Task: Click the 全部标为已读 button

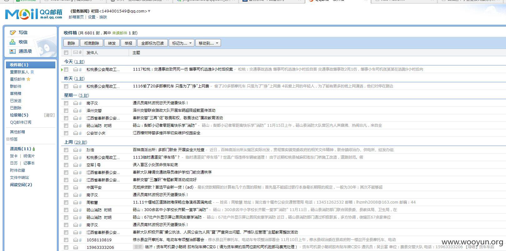Action: point(153,43)
